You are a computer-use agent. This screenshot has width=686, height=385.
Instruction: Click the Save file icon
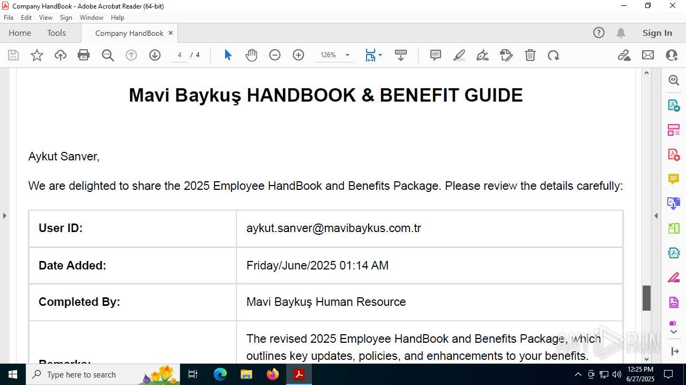[x=13, y=55]
